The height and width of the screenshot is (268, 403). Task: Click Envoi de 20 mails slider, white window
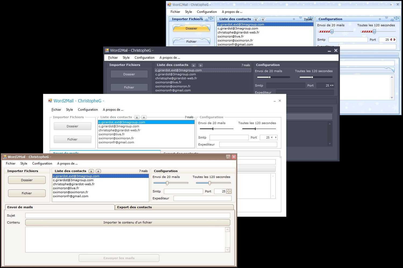(217, 129)
